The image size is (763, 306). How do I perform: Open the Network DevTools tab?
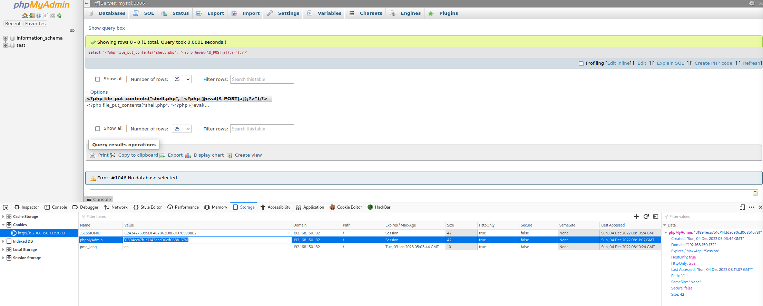click(x=116, y=207)
